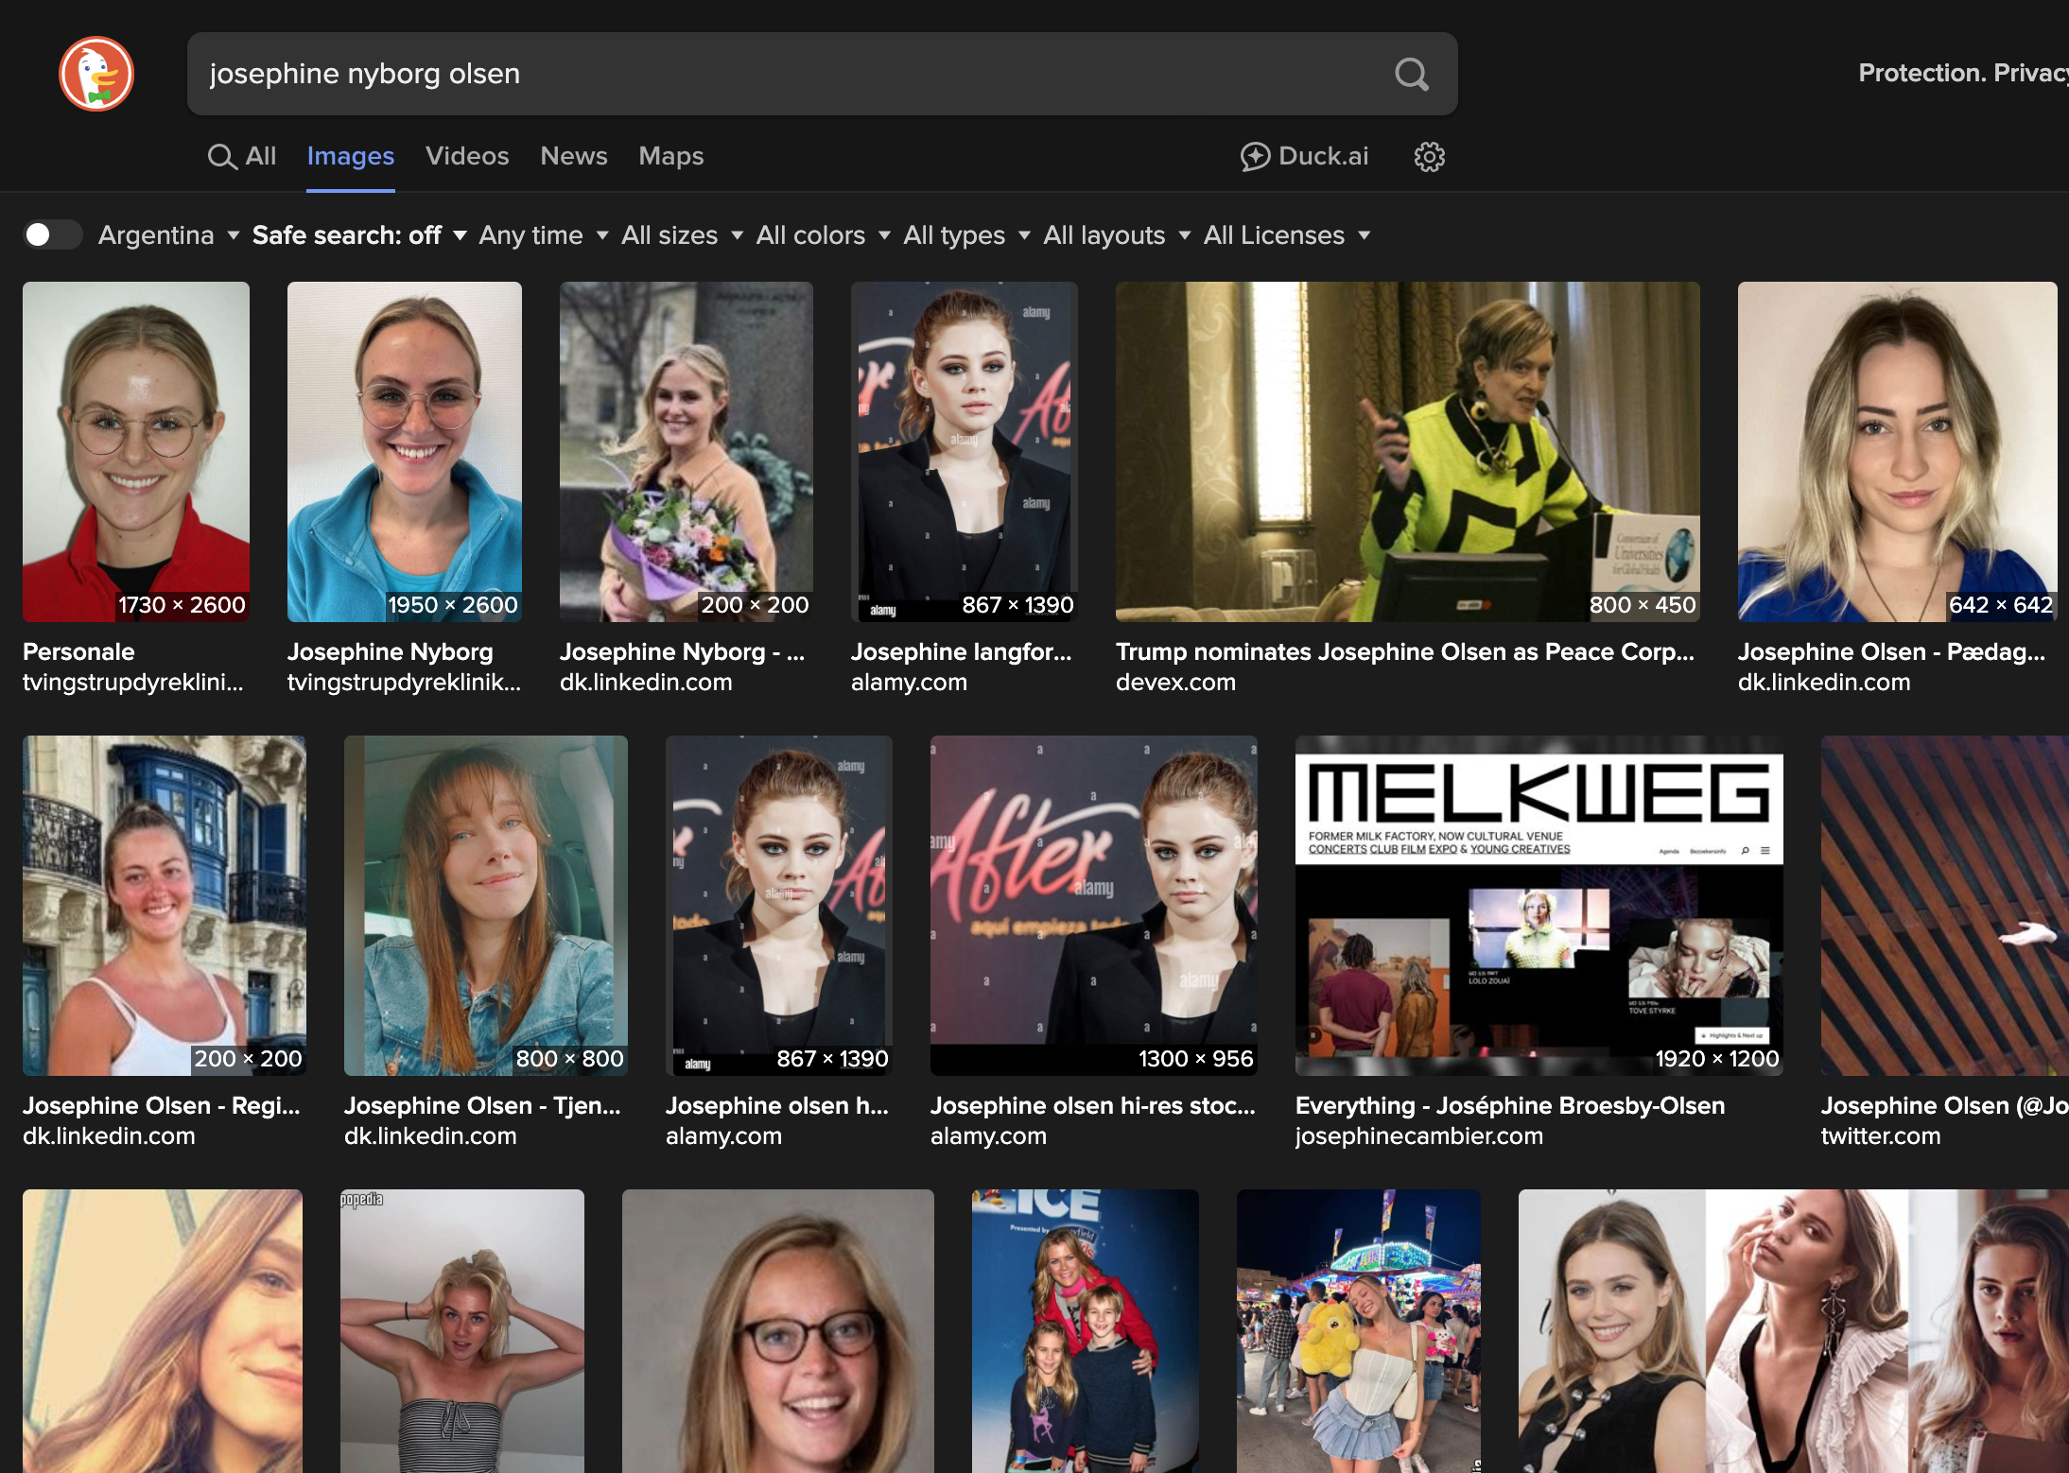Click the Everything - Joséphine Broesby-Olsen title
This screenshot has height=1473, width=2069.
(x=1510, y=1105)
